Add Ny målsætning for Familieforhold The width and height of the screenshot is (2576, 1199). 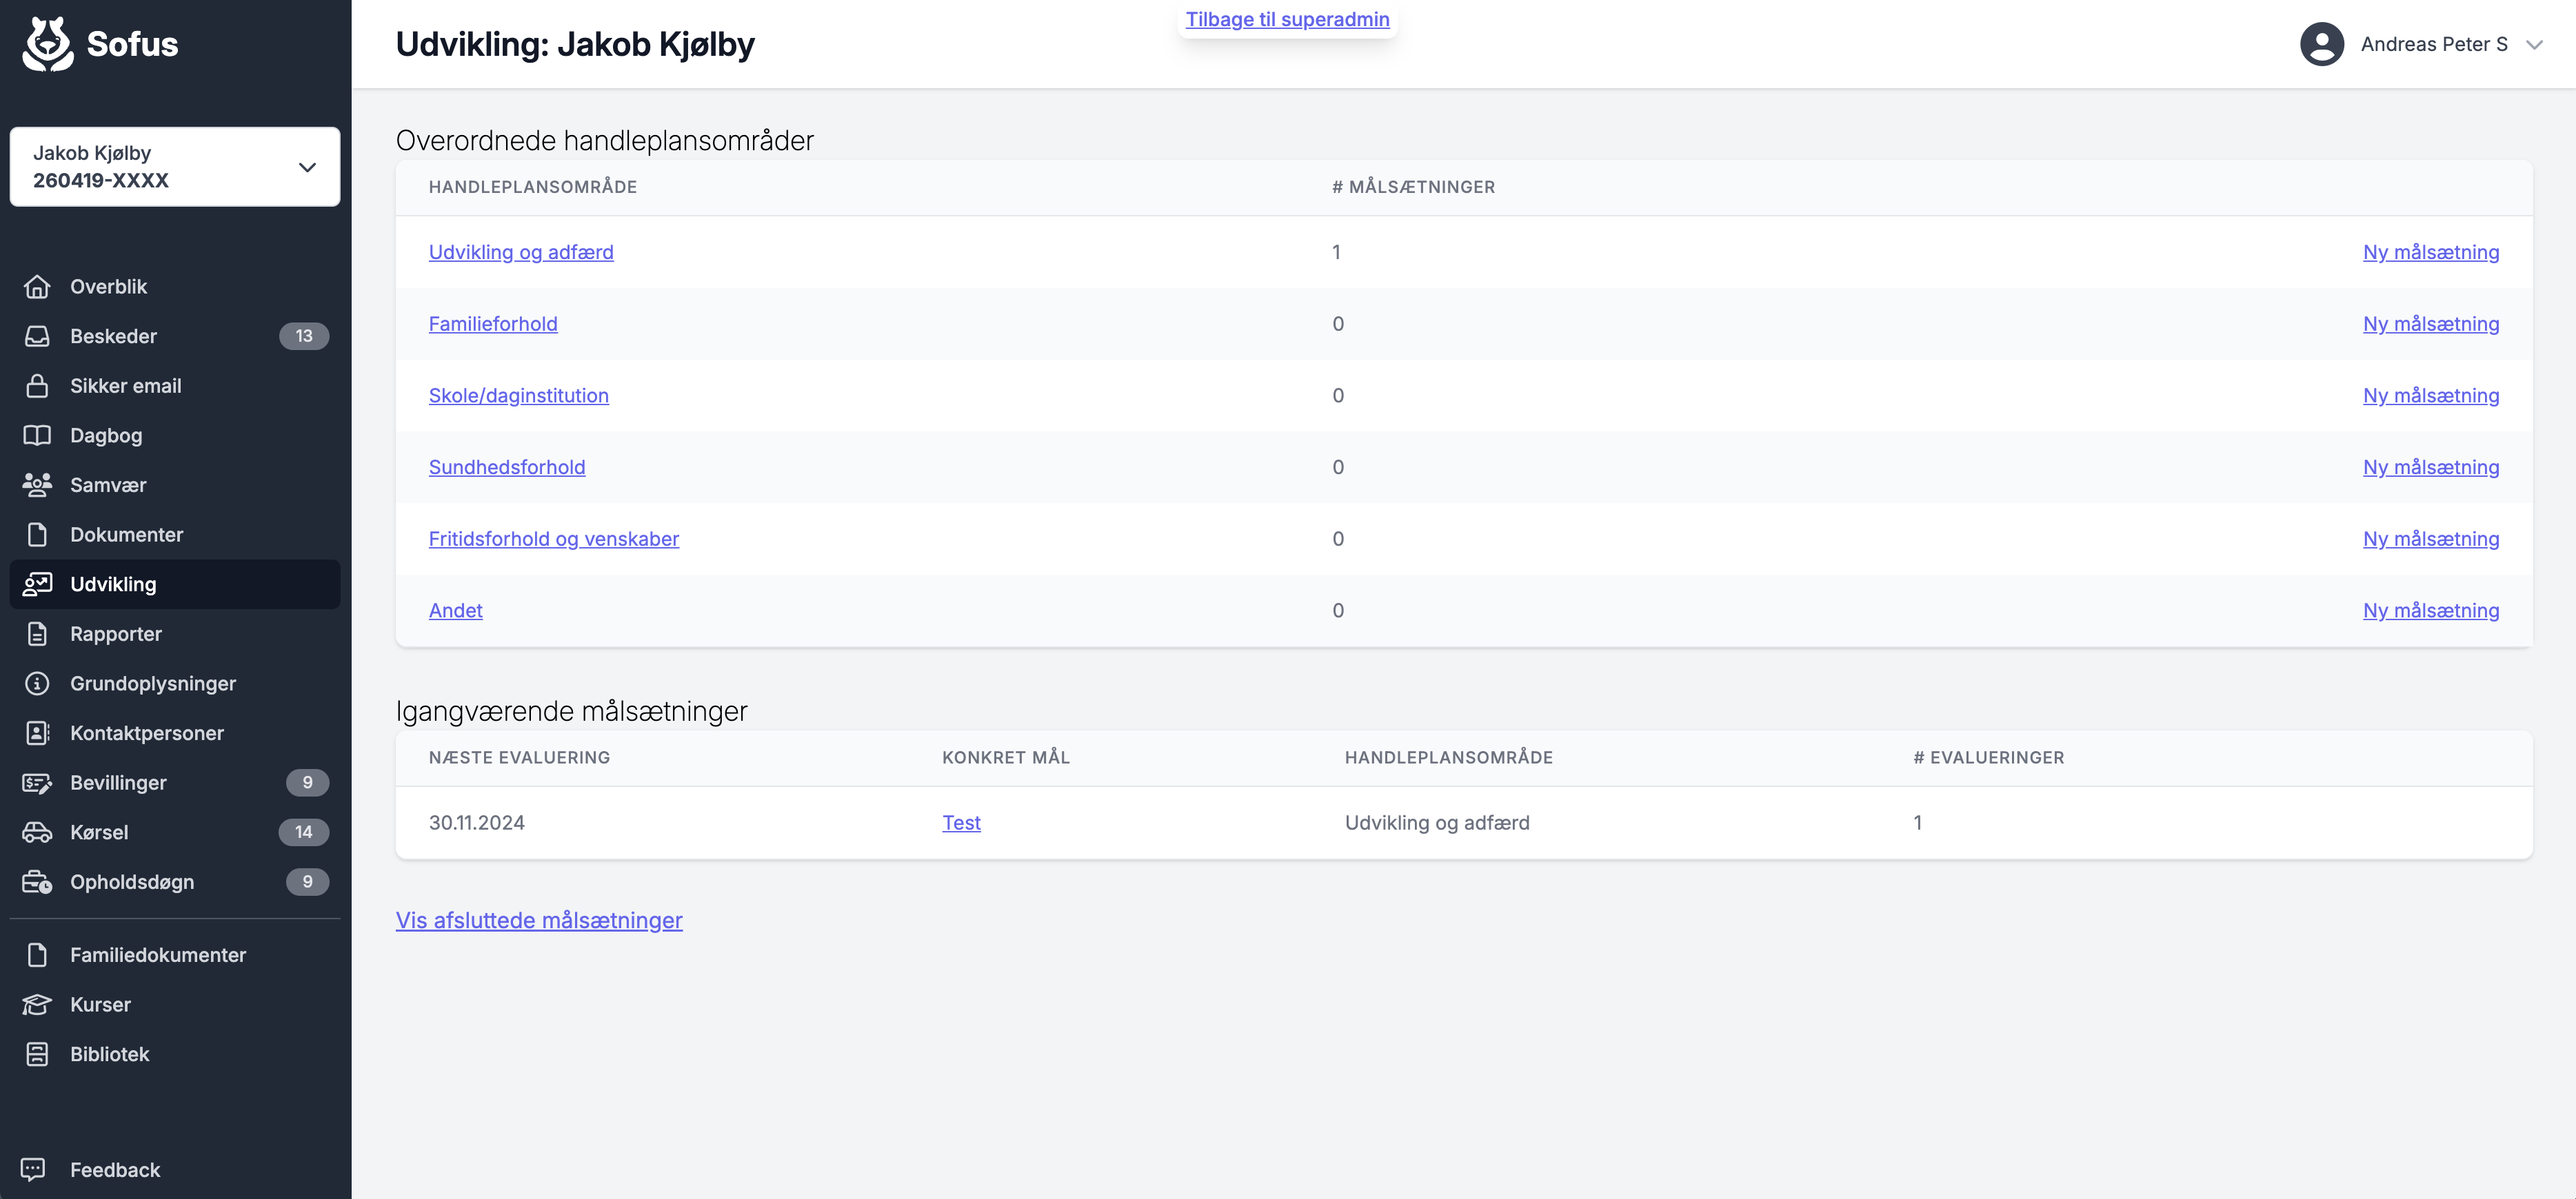(x=2430, y=324)
